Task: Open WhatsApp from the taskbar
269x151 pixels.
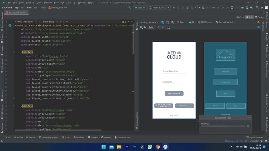Action: (150, 147)
